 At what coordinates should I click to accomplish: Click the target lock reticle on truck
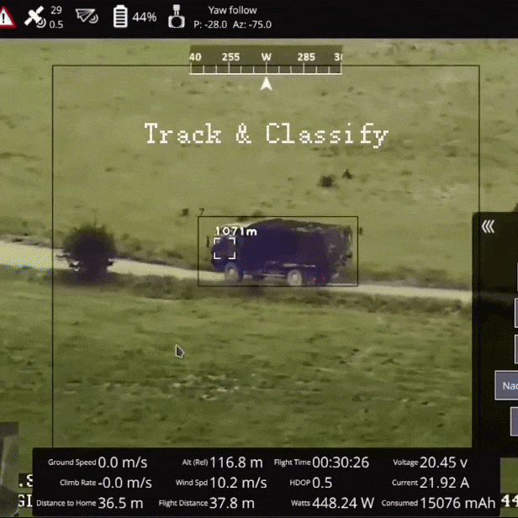pos(225,248)
